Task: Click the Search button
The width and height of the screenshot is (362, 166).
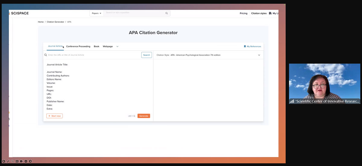Action: point(147,55)
